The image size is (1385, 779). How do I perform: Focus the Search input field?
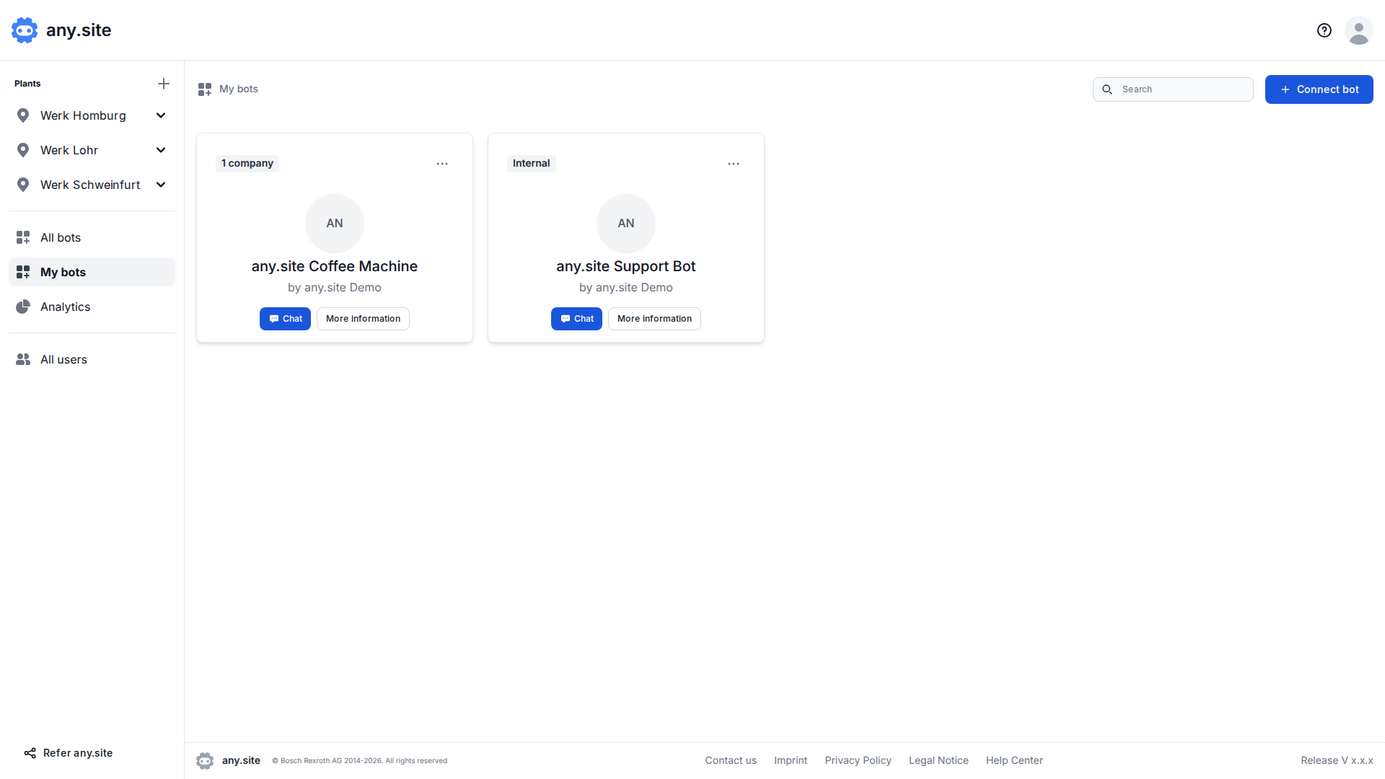tap(1173, 89)
